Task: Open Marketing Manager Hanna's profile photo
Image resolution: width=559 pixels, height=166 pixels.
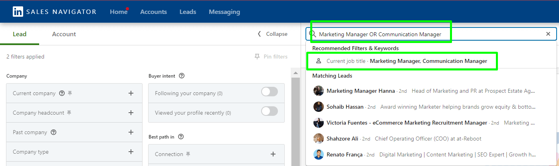Action: [319, 91]
